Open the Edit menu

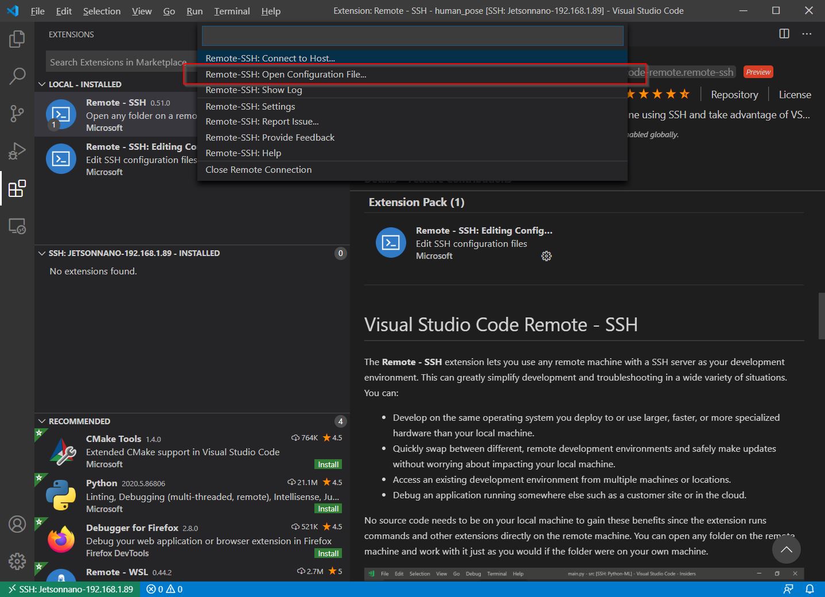[x=64, y=11]
